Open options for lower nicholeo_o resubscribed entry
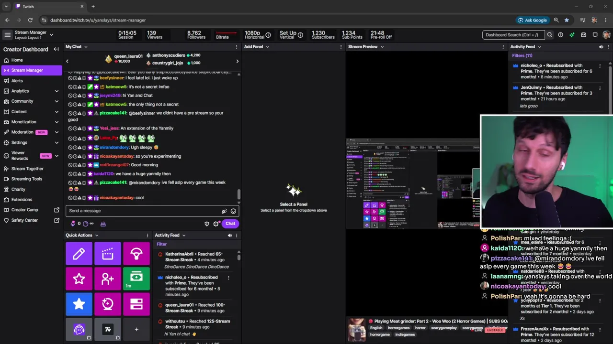The height and width of the screenshot is (344, 613). 228,278
